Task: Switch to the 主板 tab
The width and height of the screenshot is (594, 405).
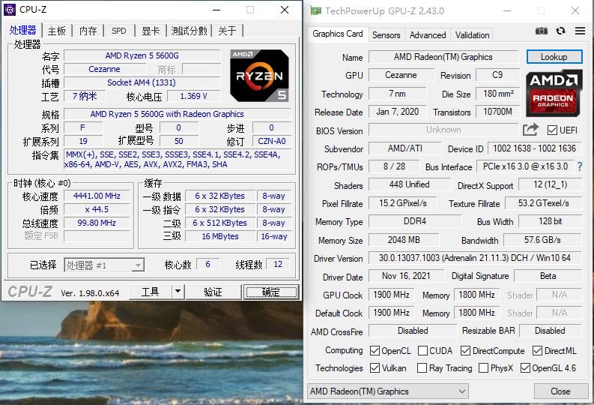Action: pyautogui.click(x=57, y=31)
